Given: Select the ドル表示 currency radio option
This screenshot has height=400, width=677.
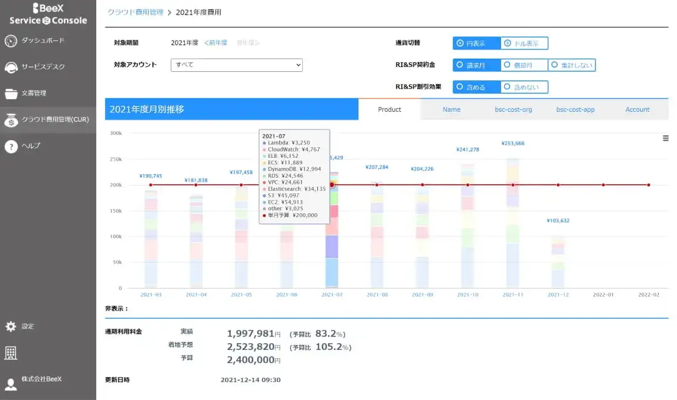Looking at the screenshot, I should point(524,44).
